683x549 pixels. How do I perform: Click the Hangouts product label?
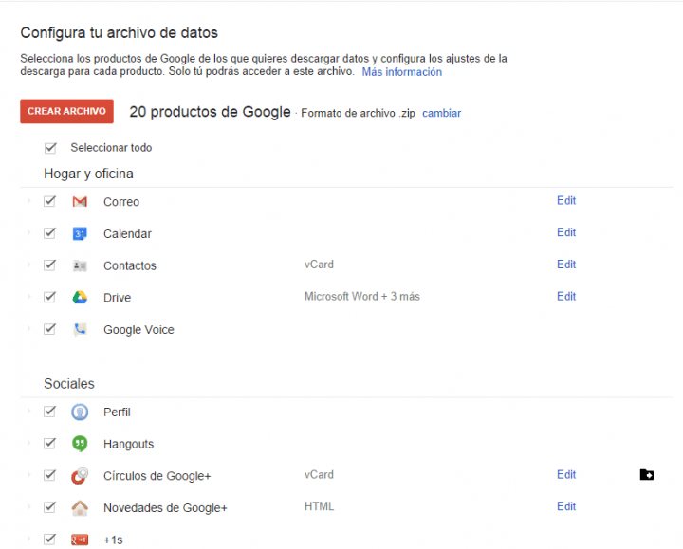[128, 444]
